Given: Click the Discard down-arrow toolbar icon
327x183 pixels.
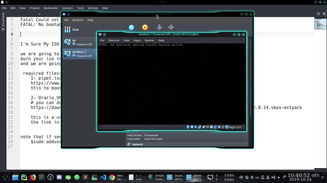Looking at the screenshot, I should 159,27.
